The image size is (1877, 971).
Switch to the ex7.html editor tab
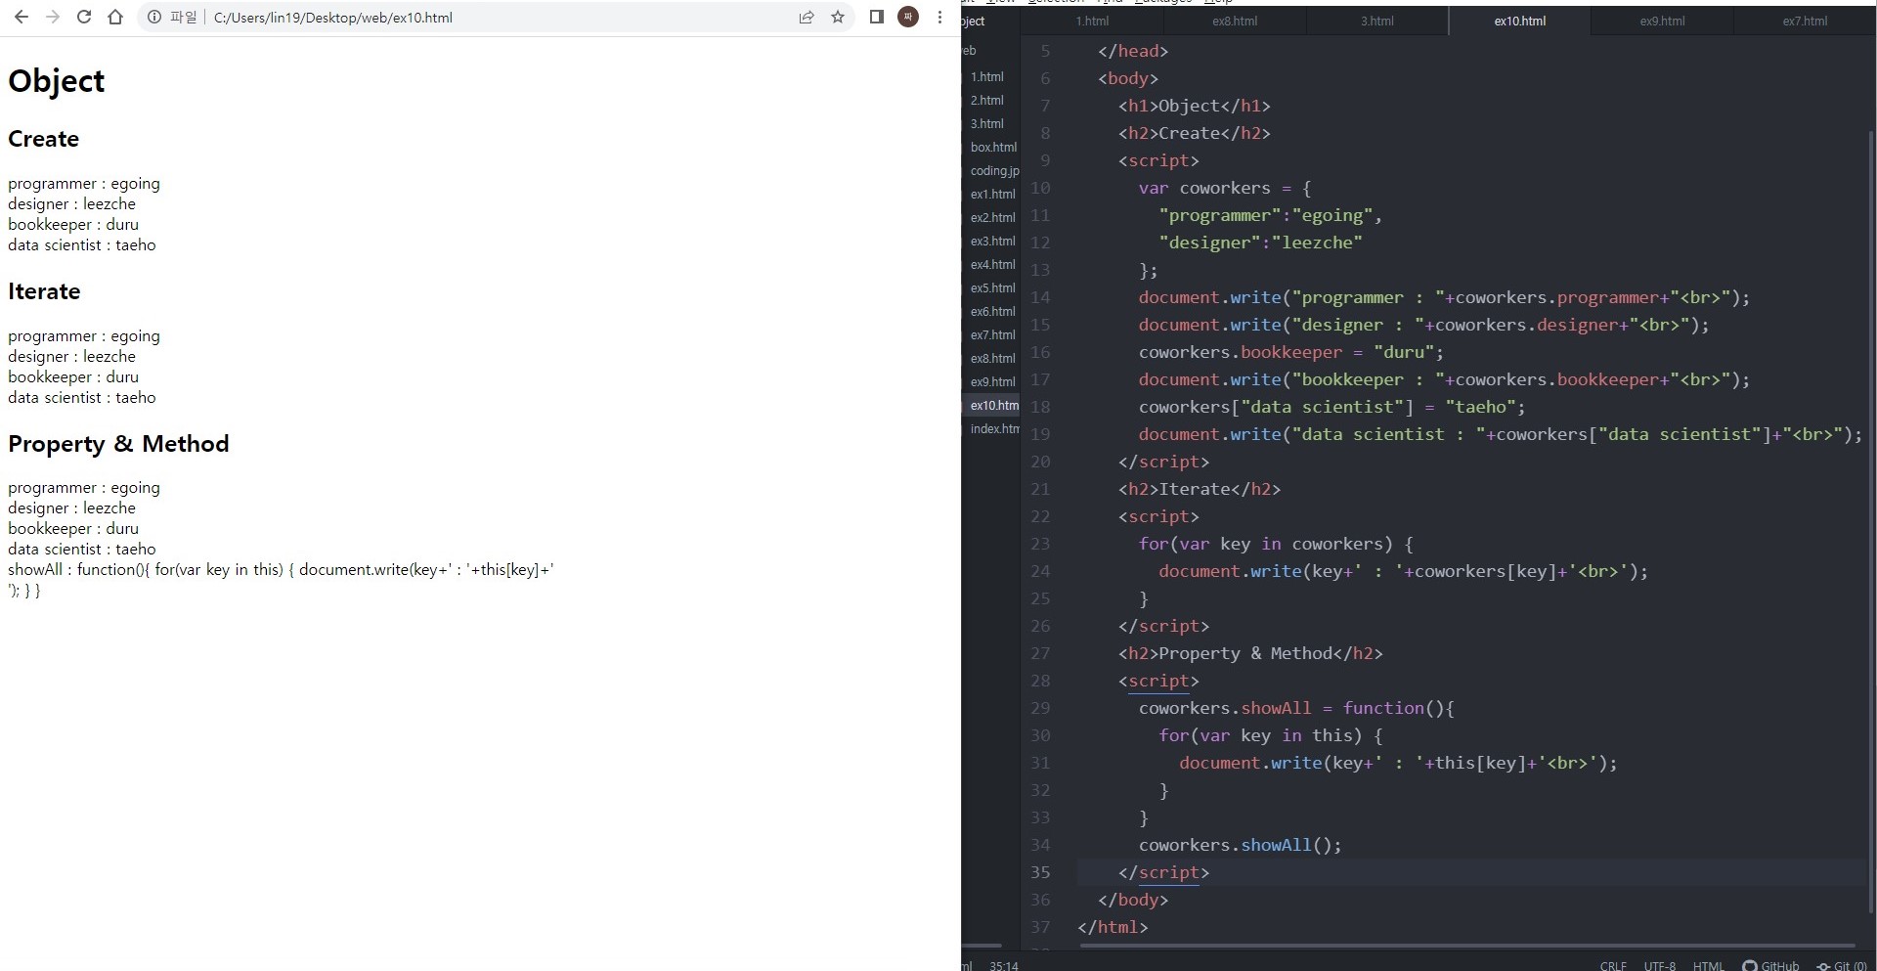click(1805, 21)
